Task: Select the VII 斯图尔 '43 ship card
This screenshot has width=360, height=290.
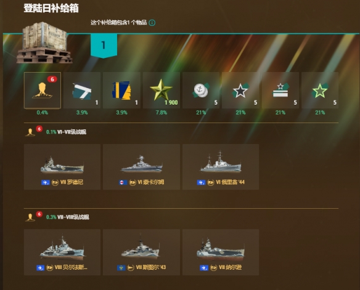Action: (141, 252)
